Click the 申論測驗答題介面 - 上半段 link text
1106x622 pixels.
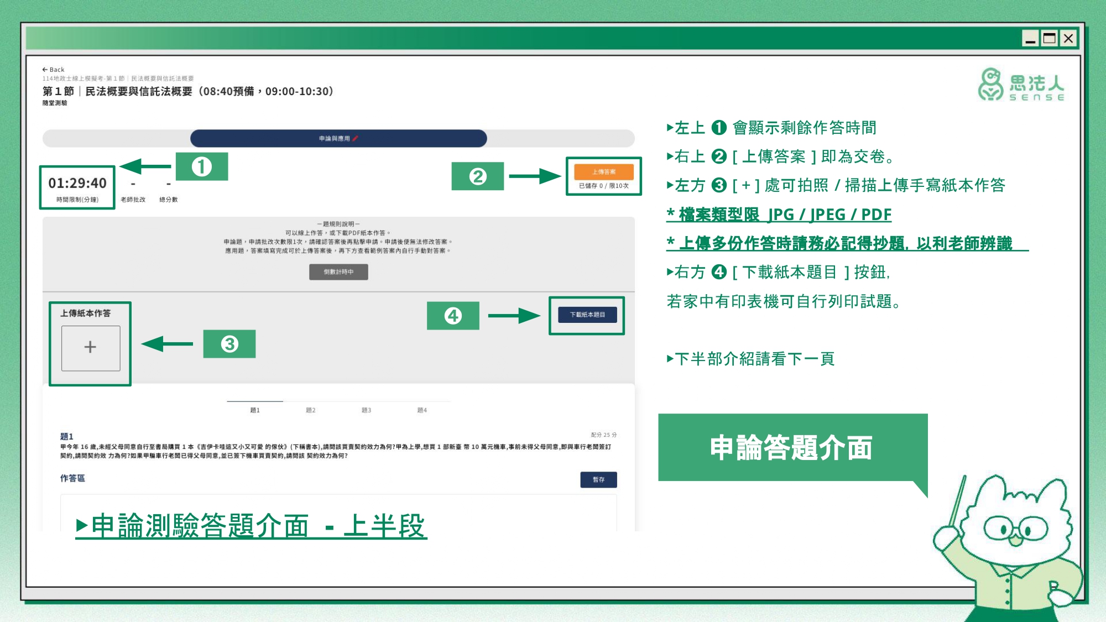pyautogui.click(x=252, y=526)
